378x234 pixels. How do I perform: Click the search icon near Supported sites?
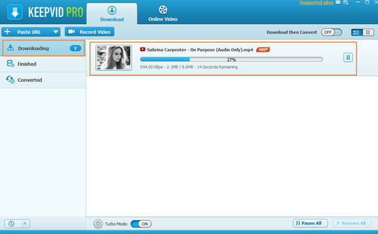[345, 3]
